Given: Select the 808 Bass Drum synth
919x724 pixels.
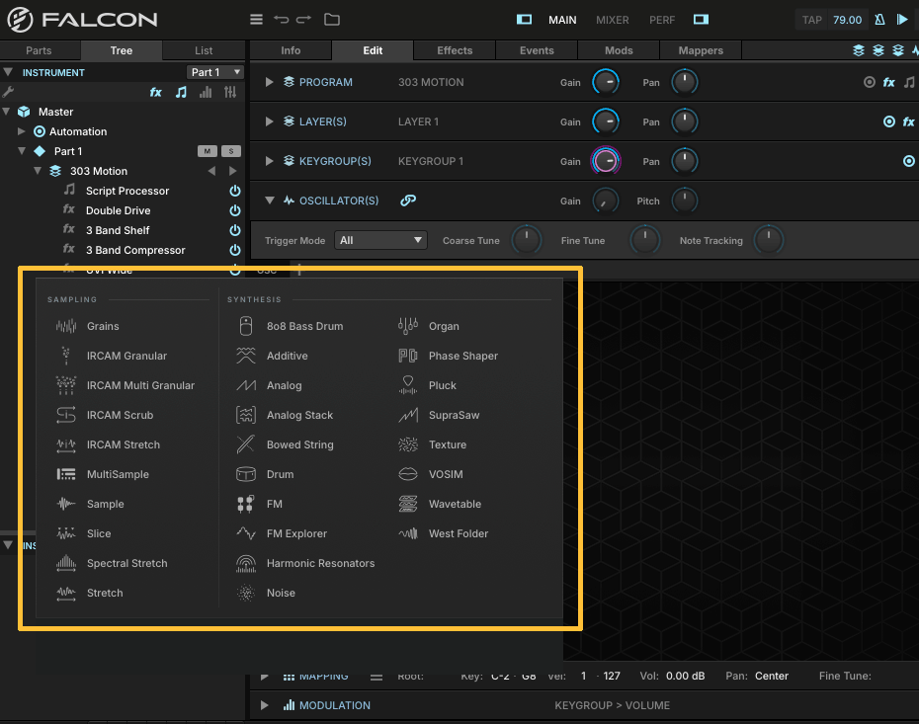Looking at the screenshot, I should click(290, 326).
